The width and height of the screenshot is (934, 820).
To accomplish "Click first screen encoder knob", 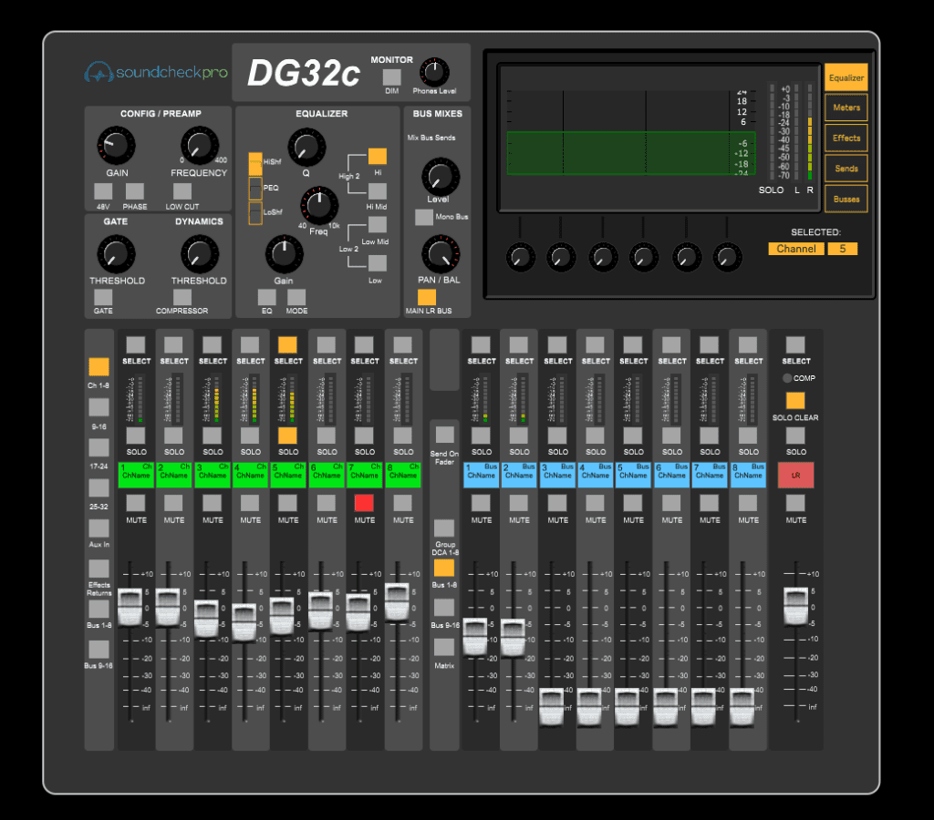I will pyautogui.click(x=520, y=258).
